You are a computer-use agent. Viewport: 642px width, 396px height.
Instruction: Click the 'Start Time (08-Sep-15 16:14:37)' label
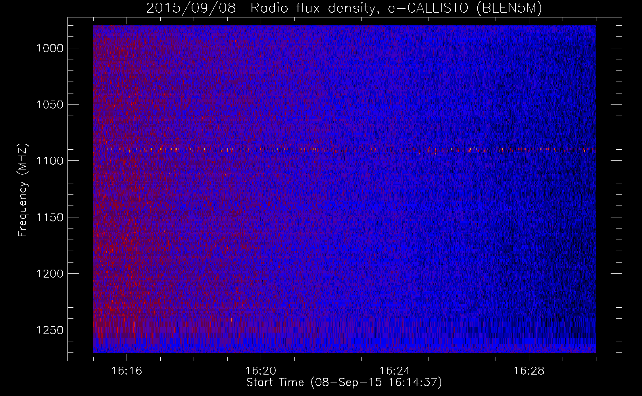point(344,383)
